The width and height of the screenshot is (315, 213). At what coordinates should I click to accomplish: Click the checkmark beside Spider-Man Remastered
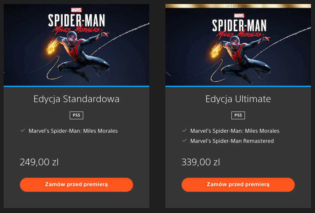click(x=184, y=140)
